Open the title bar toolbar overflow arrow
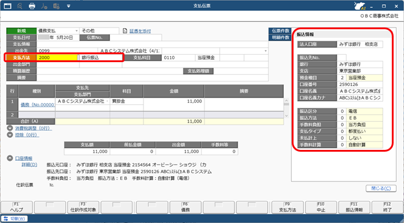404x223 pixels. [68, 5]
